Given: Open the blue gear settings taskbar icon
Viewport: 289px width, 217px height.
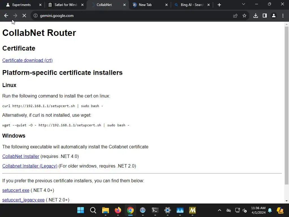Looking at the screenshot, I should (x=168, y=210).
